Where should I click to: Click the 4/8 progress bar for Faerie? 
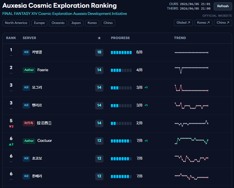(x=121, y=70)
